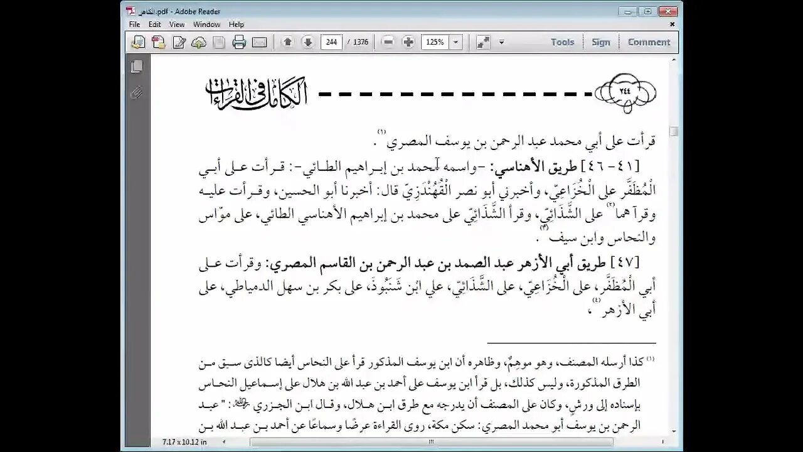Screen dimensions: 803x452
Task: Open the File menu
Action: pos(134,24)
